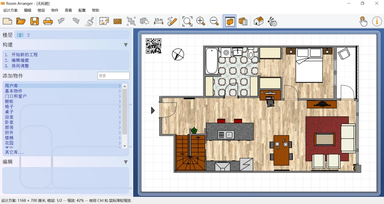Toggle the highlighted floor plan view button
The width and height of the screenshot is (384, 204).
pos(230,21)
